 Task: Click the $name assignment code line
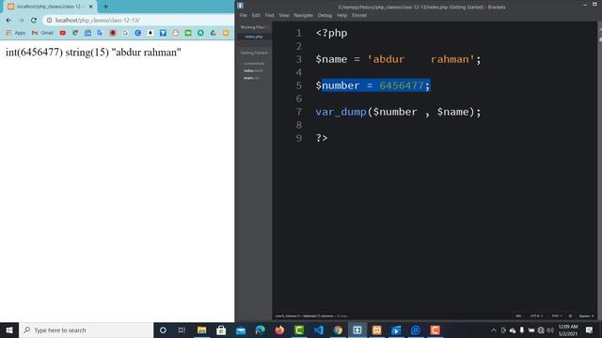398,59
